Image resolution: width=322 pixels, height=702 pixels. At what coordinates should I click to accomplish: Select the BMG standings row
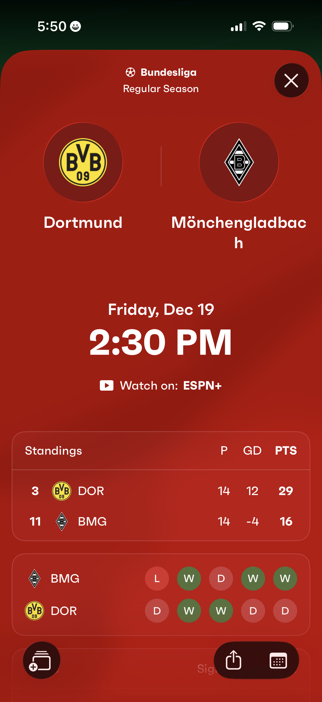161,521
